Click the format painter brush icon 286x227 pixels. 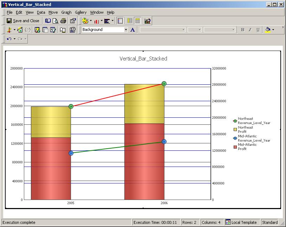pos(9,30)
